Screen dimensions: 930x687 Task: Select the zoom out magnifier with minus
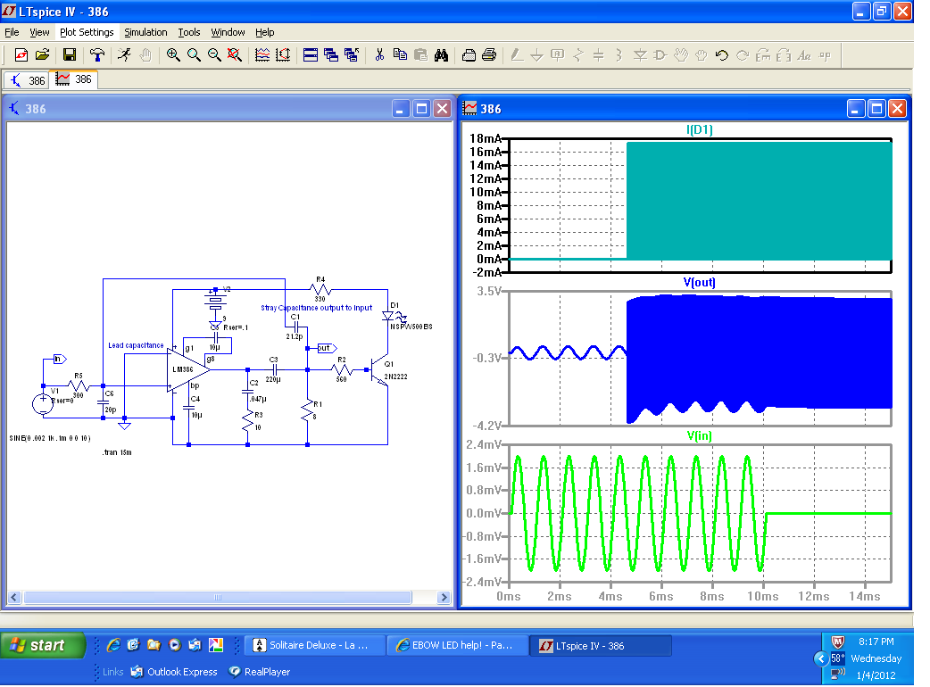coord(214,55)
